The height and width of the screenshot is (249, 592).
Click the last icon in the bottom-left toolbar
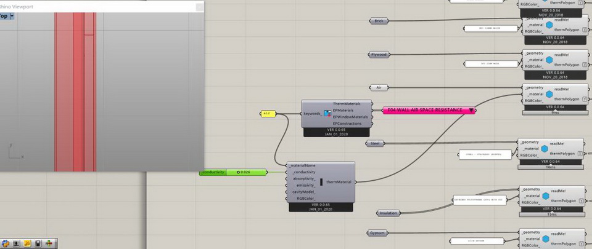coord(48,243)
